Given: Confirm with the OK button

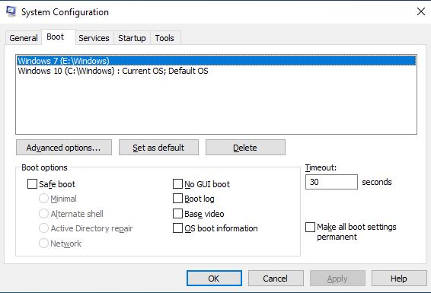Looking at the screenshot, I should 214,279.
